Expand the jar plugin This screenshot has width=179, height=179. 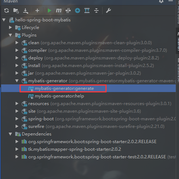click(17, 73)
